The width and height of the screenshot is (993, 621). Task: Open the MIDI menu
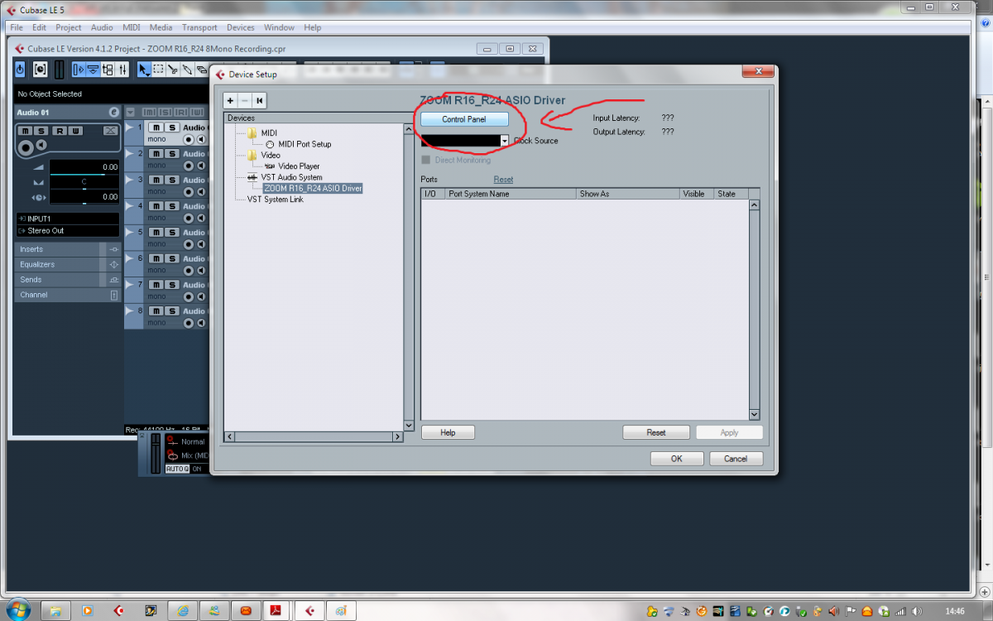[x=132, y=27]
